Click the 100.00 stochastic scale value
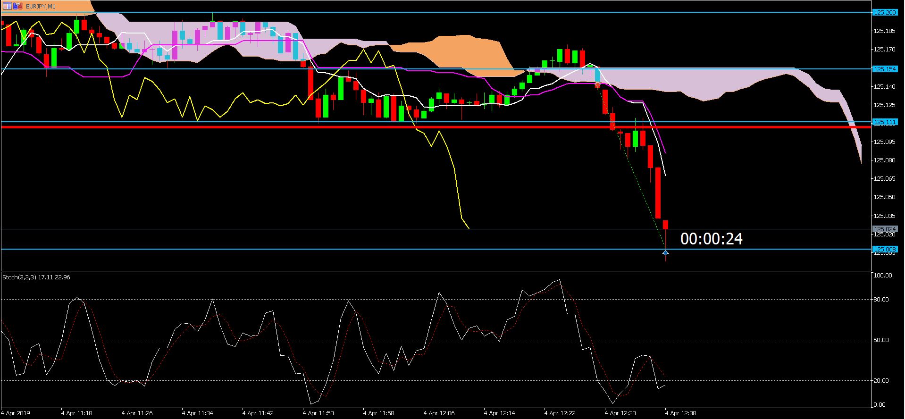 click(882, 275)
